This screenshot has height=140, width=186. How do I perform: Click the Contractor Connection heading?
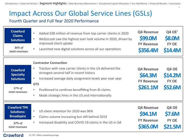pyautogui.click(x=50, y=63)
